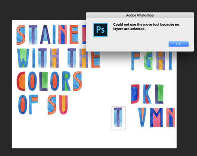Screen dimensions: 197x156
Task: Click the green W in the word WITH
Action: 23,58
